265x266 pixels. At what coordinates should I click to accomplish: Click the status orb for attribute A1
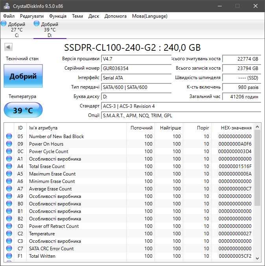coord(9,159)
